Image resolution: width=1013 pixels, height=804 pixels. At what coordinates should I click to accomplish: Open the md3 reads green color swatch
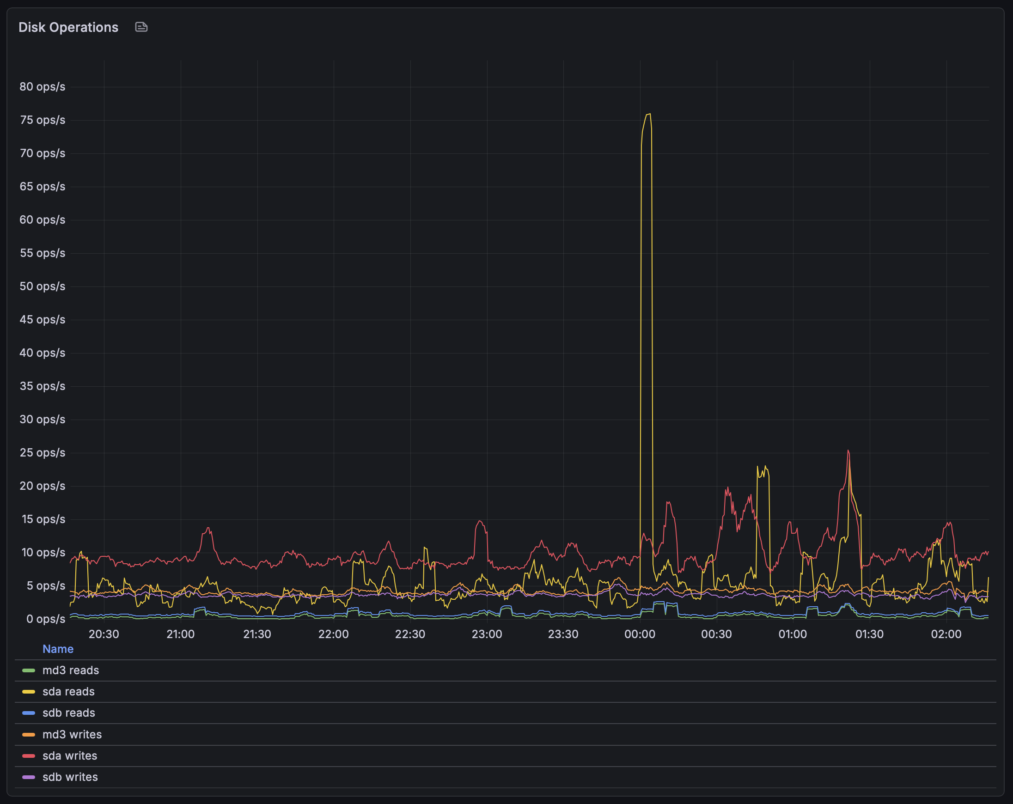pos(29,670)
